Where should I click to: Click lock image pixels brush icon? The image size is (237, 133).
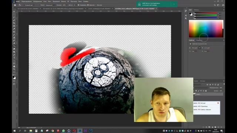point(198,91)
